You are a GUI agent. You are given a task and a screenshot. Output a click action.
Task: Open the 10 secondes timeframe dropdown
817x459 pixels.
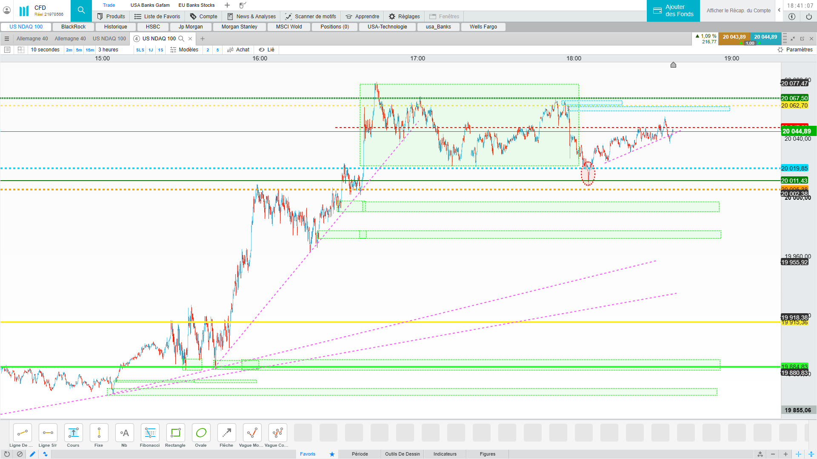coord(45,50)
